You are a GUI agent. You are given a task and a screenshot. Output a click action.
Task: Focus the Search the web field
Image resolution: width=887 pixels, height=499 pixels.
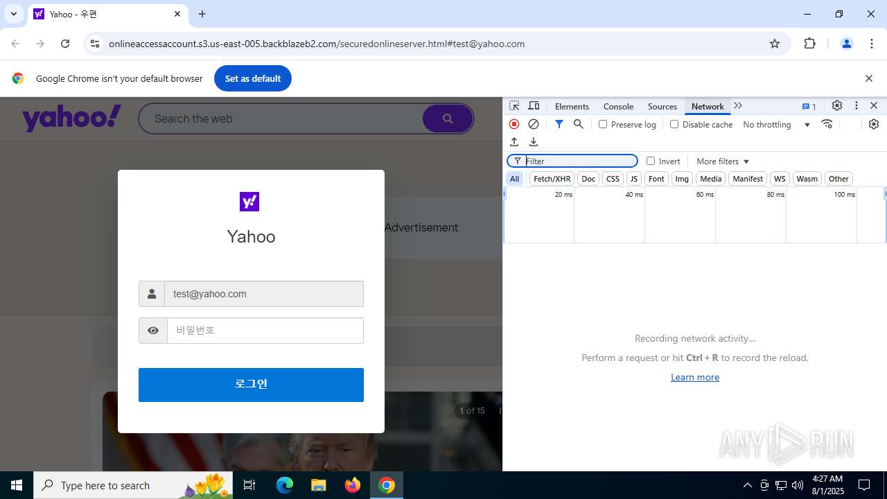point(281,119)
